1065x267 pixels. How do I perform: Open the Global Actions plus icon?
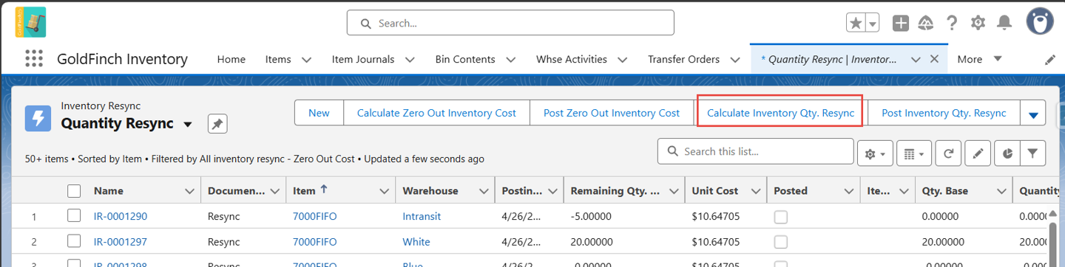[901, 23]
